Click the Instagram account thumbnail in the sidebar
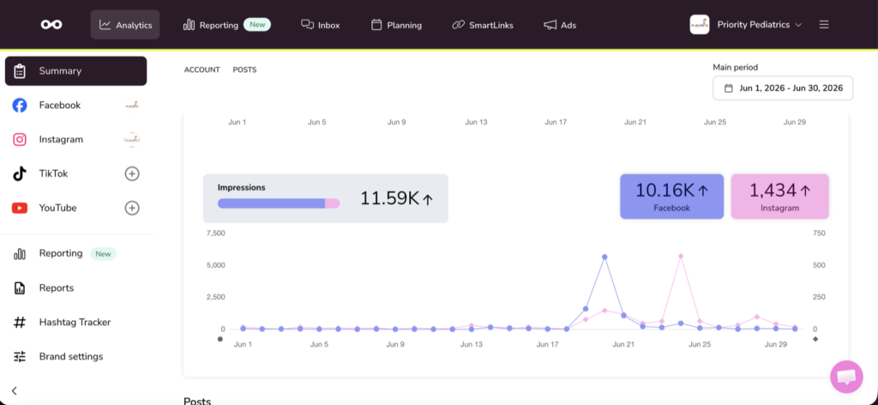This screenshot has height=405, width=878. point(131,140)
